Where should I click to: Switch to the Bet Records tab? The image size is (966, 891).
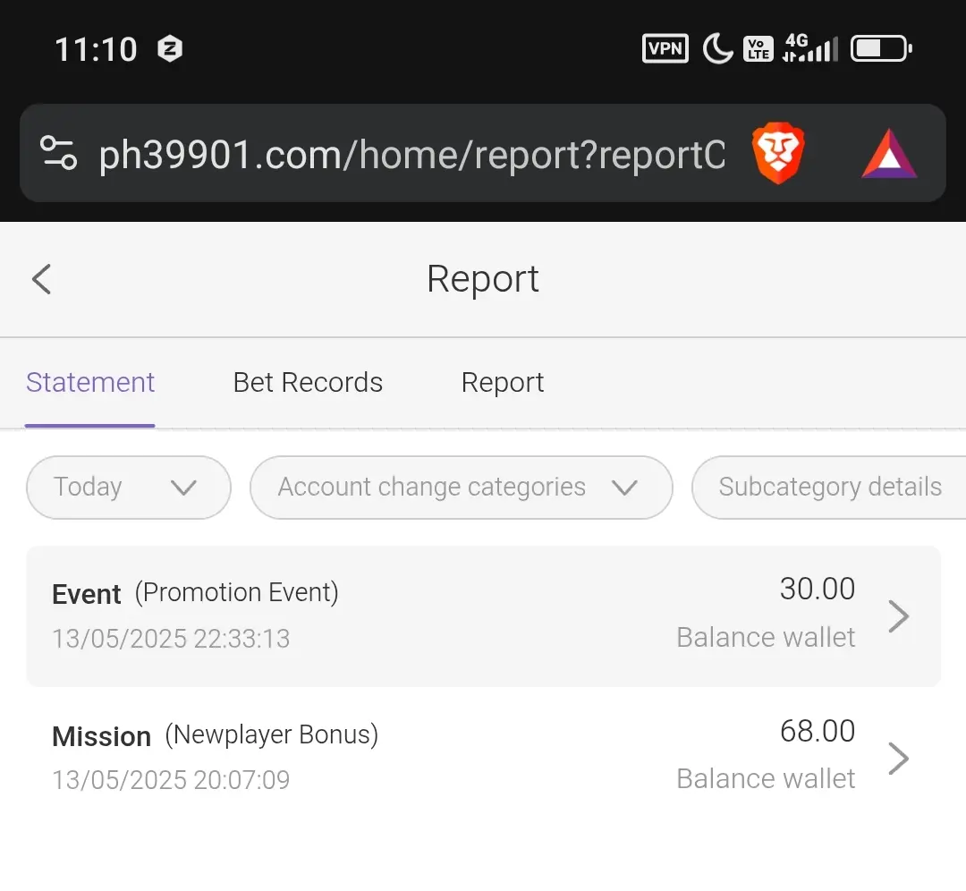(x=308, y=383)
